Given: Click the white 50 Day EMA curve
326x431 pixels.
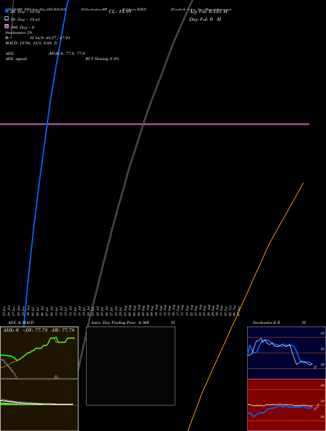Looking at the screenshot, I should [x=143, y=124].
